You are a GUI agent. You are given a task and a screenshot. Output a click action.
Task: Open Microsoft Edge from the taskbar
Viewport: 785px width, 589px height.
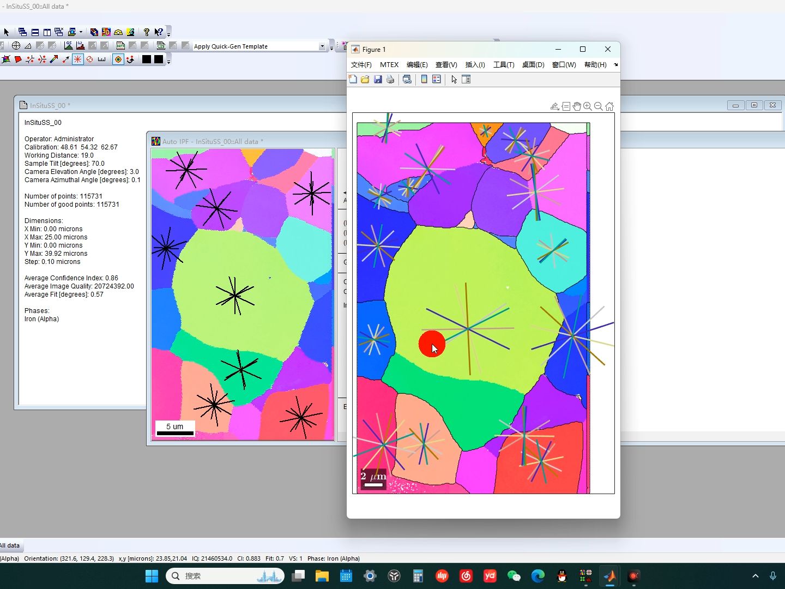538,576
